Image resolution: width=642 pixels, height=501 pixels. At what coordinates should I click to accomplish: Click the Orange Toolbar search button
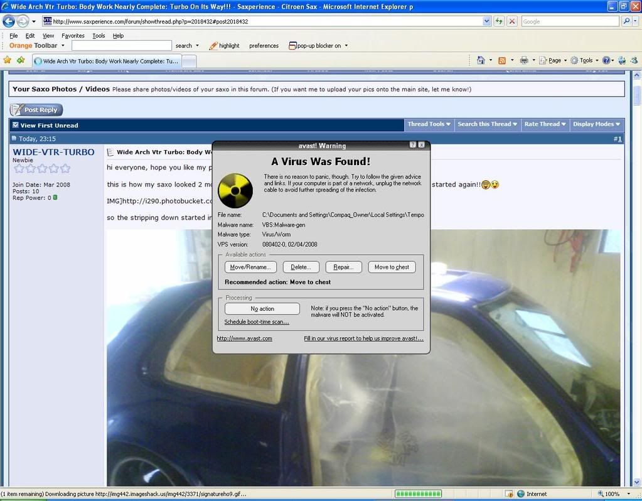183,45
